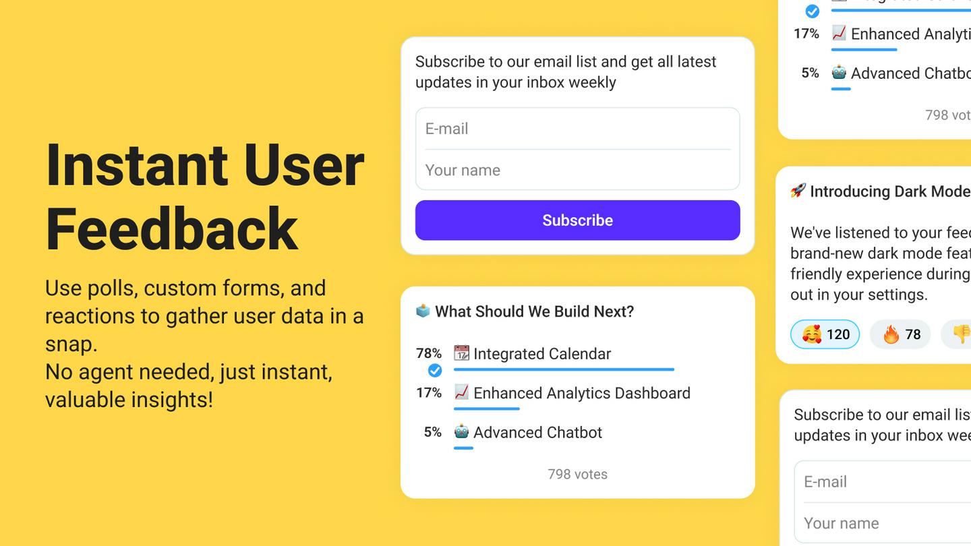Screen dimensions: 971x546
Task: Click the 798 votes label
Action: 577,474
